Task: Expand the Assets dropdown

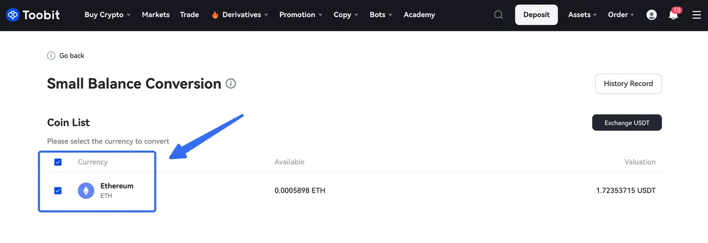Action: pos(582,15)
